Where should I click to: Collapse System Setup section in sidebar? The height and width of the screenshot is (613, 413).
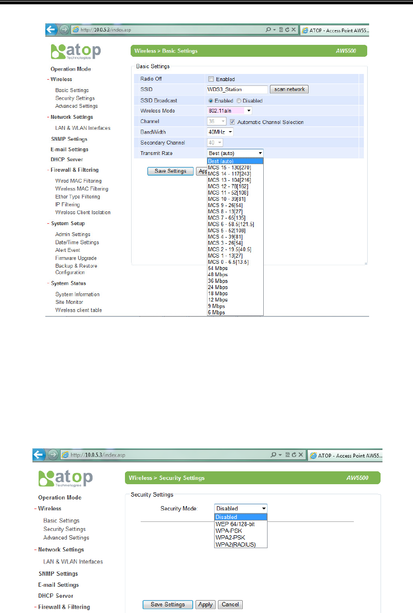[x=48, y=223]
